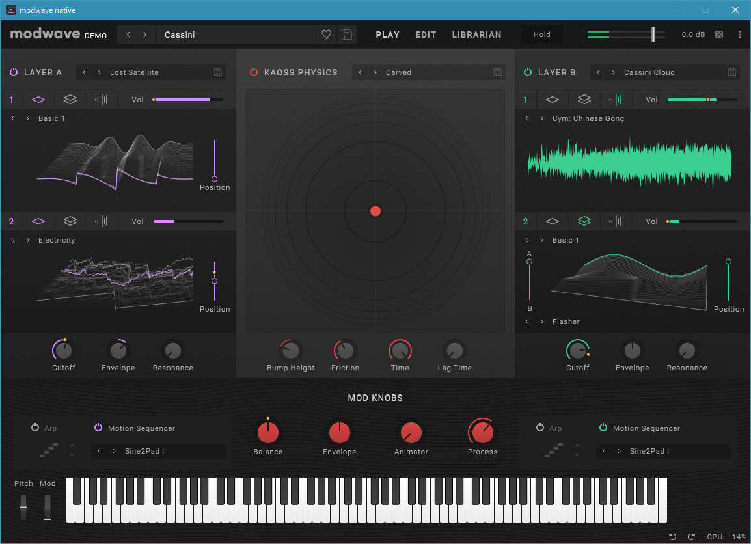The image size is (751, 544).
Task: Click the randomize dice icon
Action: coord(718,34)
